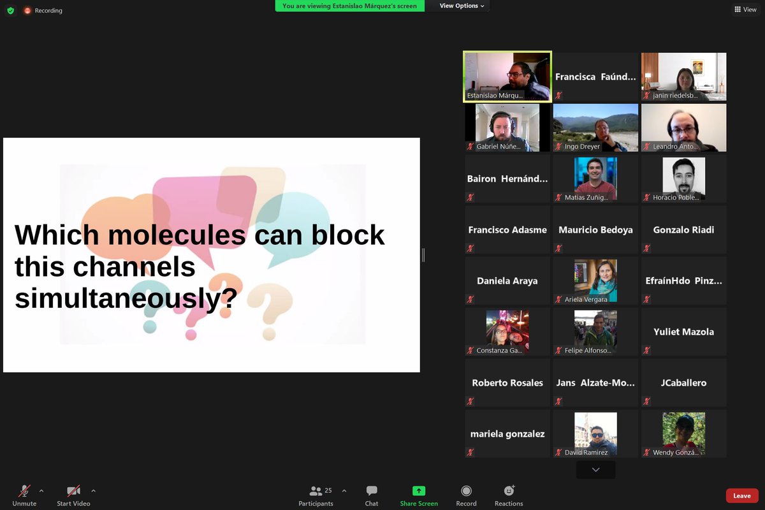Select Gabriel Núñe... video tile

tap(507, 127)
